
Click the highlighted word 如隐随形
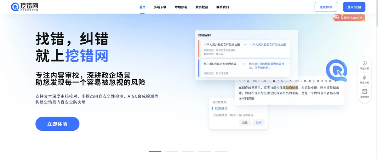point(292,88)
